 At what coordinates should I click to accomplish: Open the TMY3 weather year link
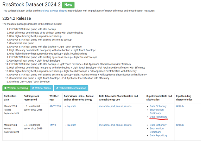pos(53,125)
